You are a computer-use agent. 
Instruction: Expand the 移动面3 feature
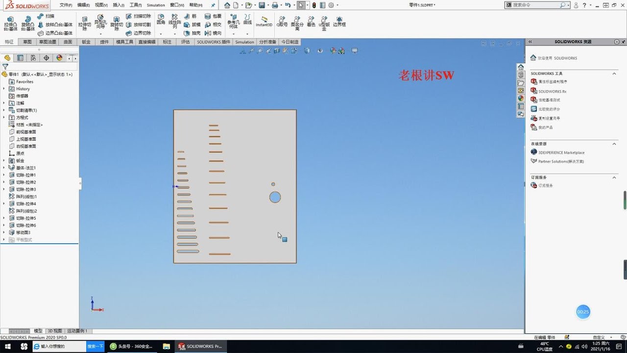pyautogui.click(x=4, y=232)
